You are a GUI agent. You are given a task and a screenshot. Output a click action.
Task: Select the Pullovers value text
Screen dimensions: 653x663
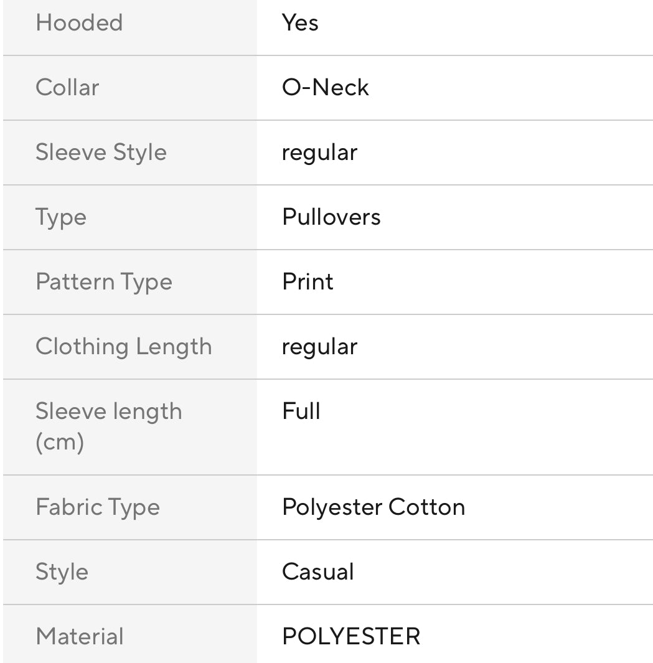[331, 217]
